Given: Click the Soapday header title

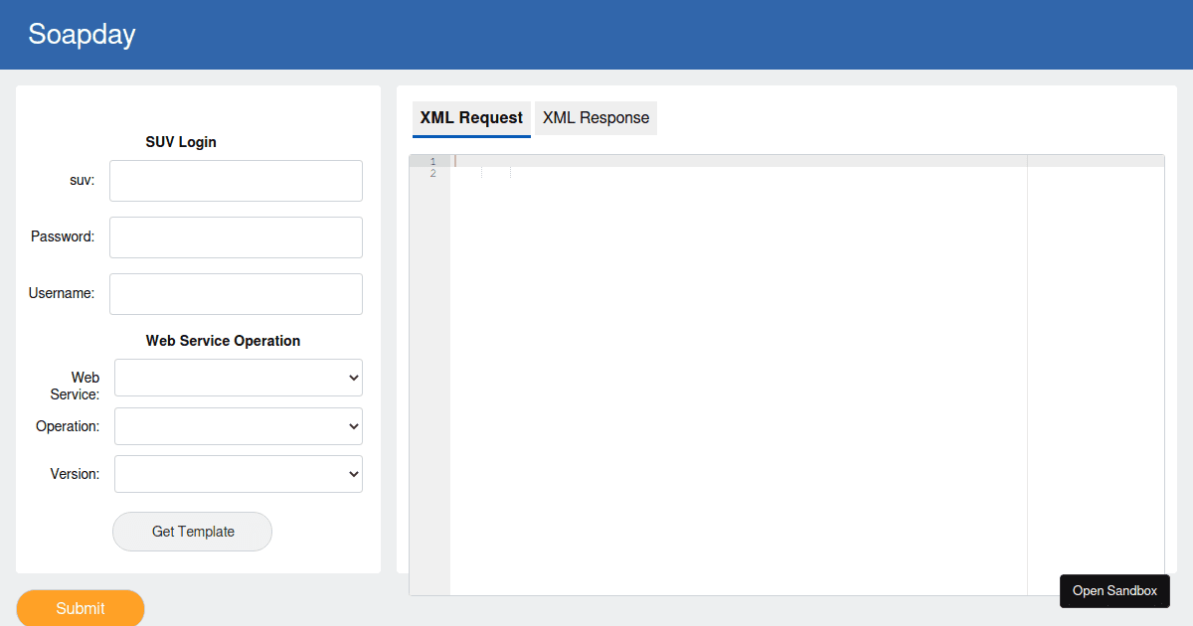Looking at the screenshot, I should pyautogui.click(x=82, y=35).
